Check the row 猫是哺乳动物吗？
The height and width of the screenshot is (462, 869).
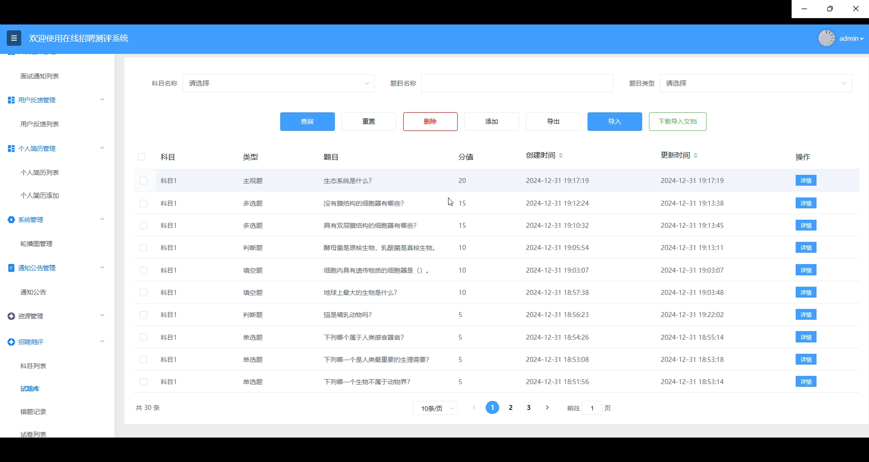coord(143,315)
